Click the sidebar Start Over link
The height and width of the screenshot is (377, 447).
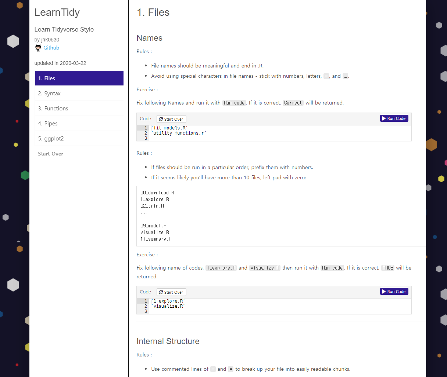(50, 154)
